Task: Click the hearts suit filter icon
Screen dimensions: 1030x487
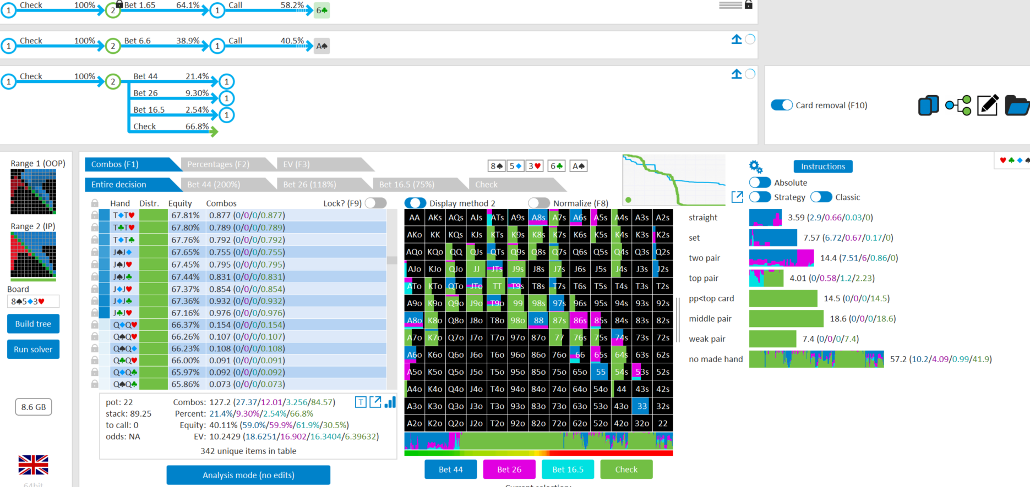Action: [1003, 161]
